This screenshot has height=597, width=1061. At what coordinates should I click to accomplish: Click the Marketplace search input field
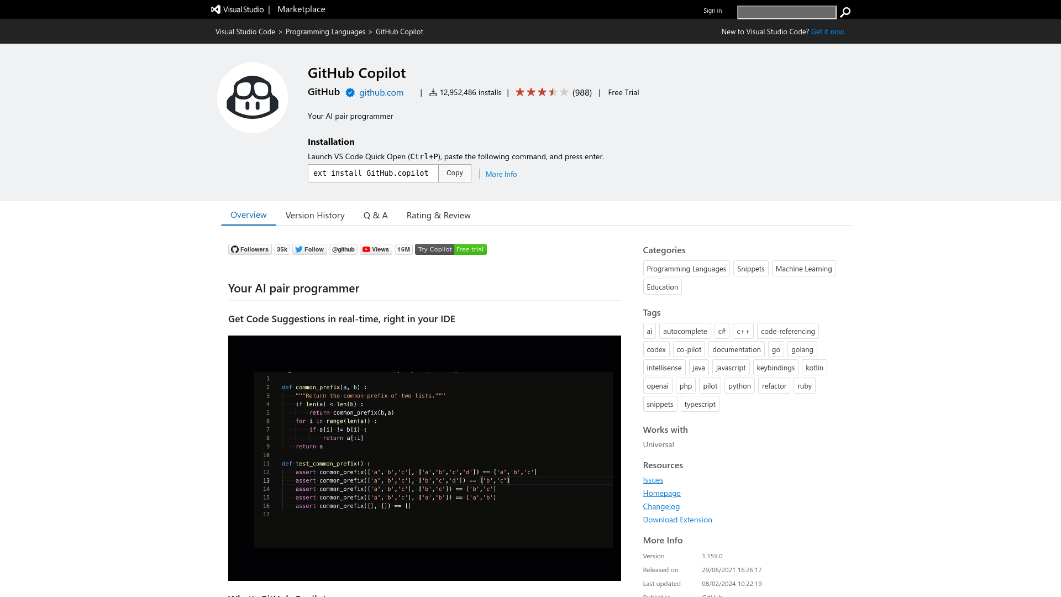786,12
